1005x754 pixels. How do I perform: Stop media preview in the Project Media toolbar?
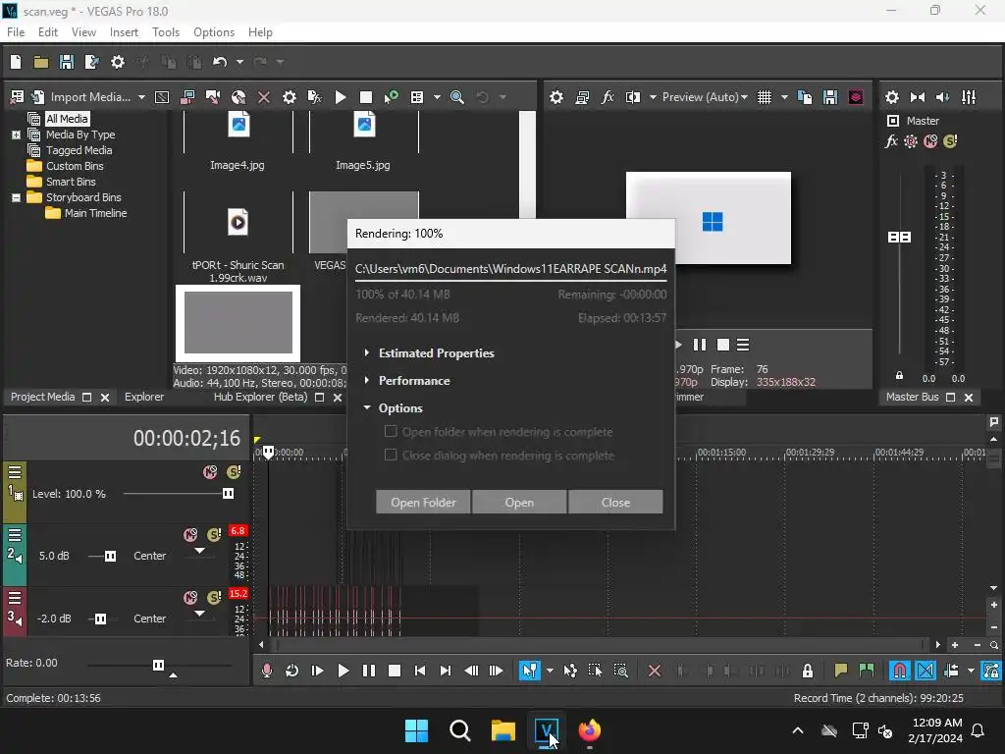pos(365,97)
